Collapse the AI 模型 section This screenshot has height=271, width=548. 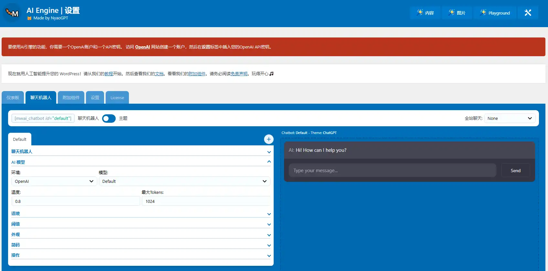click(141, 162)
